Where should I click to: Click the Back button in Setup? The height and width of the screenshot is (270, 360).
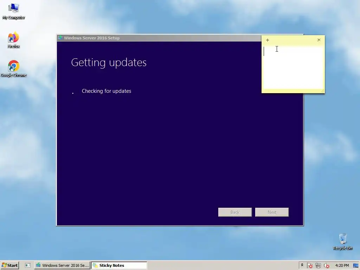[x=235, y=212]
